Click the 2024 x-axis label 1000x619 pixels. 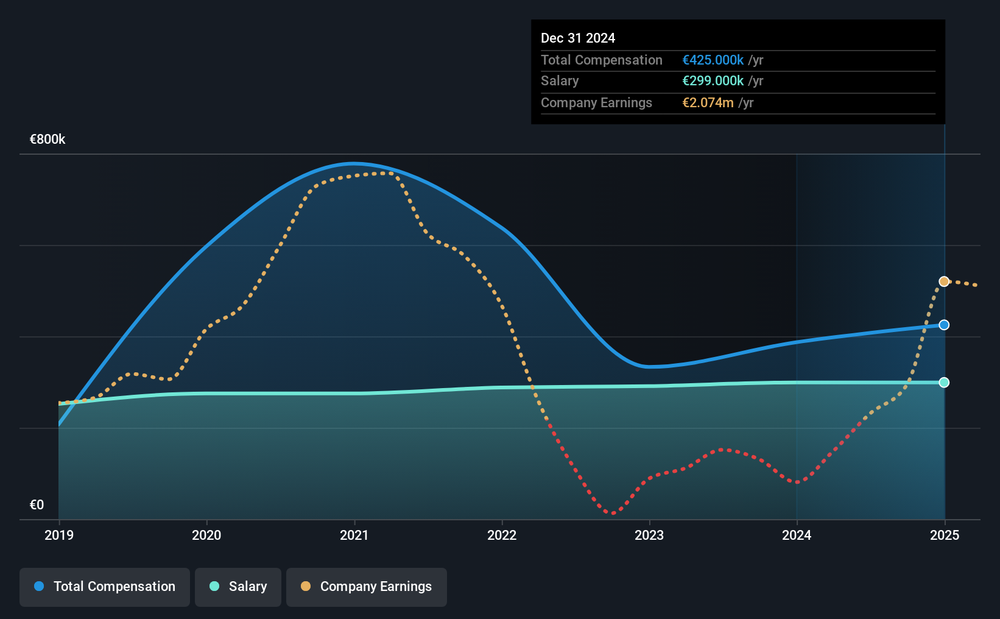coord(797,535)
